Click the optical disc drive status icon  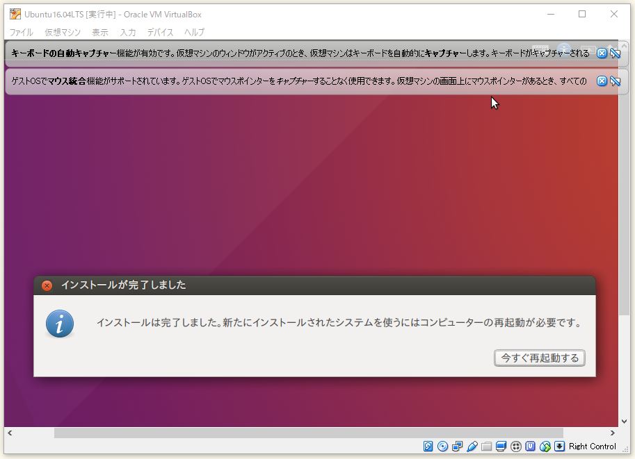coord(442,446)
